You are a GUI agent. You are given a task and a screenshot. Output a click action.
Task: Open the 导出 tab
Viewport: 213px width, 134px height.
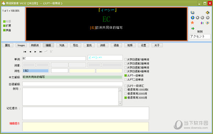[x=76, y=45]
